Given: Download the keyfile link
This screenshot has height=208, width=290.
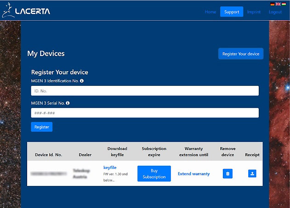Looking at the screenshot, I should point(110,168).
